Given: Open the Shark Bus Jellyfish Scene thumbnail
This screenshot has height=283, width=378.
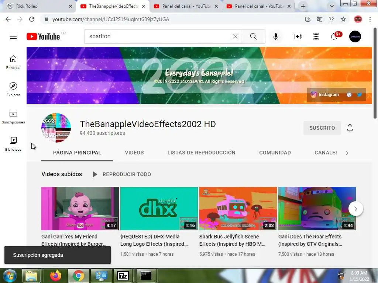Looking at the screenshot, I should 238,209.
